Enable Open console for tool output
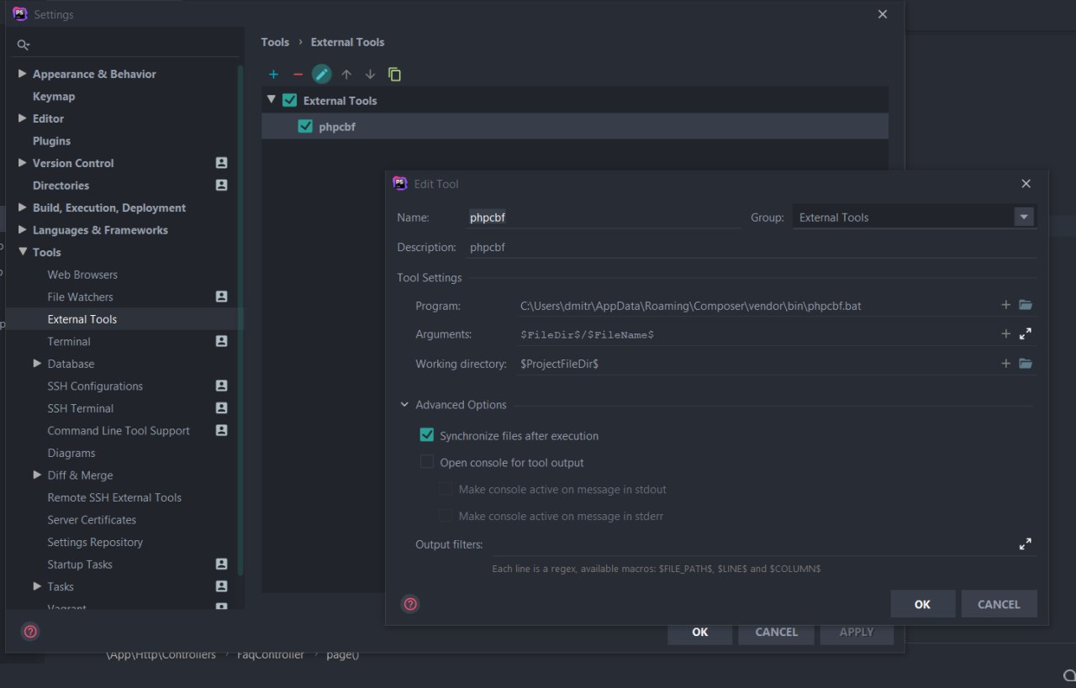This screenshot has width=1076, height=688. coord(427,462)
